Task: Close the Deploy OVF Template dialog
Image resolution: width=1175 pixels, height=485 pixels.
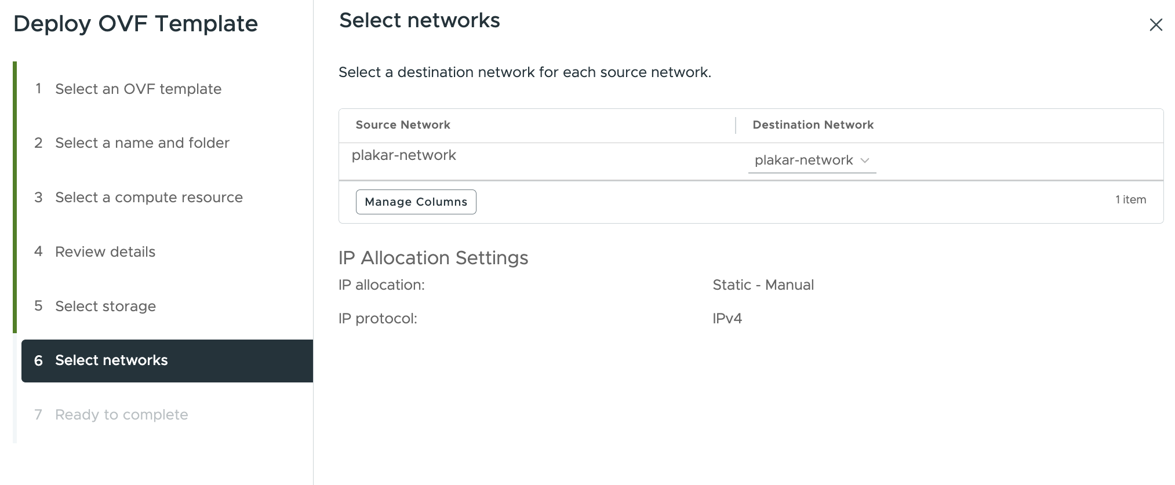Action: point(1156,25)
